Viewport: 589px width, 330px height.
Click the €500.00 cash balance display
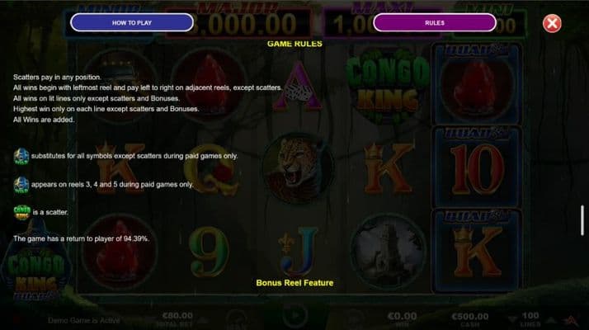(470, 319)
